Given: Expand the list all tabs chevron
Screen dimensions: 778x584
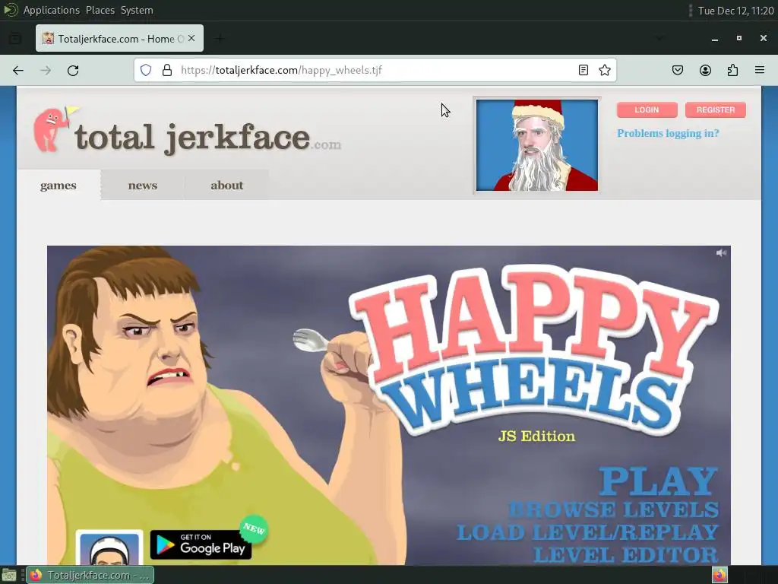Looking at the screenshot, I should pos(659,38).
